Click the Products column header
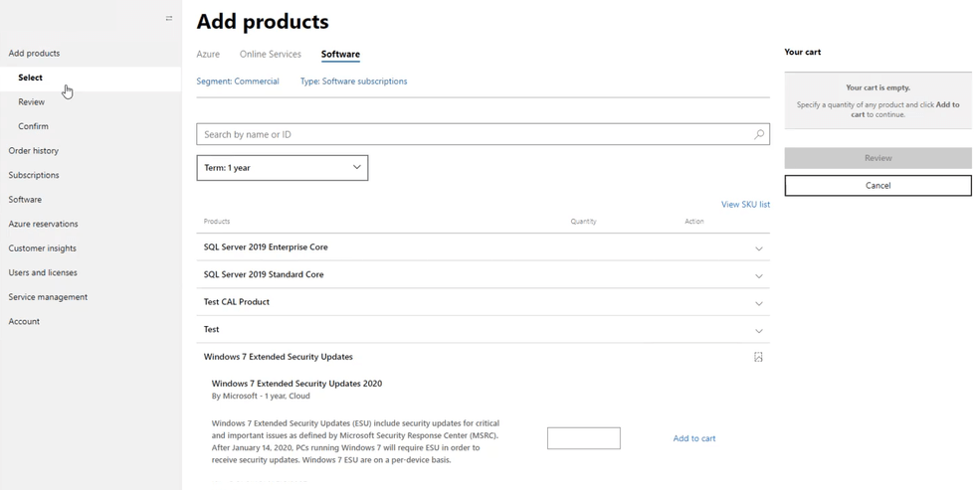Image resolution: width=974 pixels, height=490 pixels. [217, 222]
